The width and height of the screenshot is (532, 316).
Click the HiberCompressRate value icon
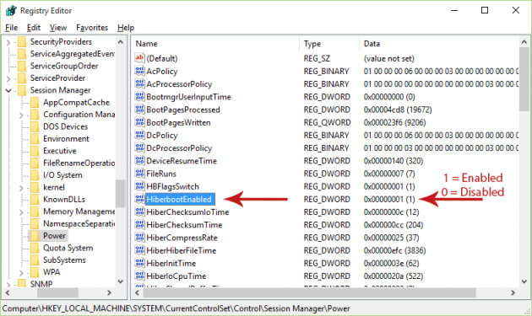[x=139, y=237]
